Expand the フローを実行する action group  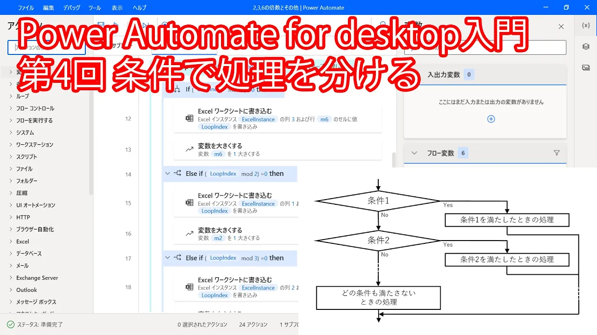click(x=11, y=121)
